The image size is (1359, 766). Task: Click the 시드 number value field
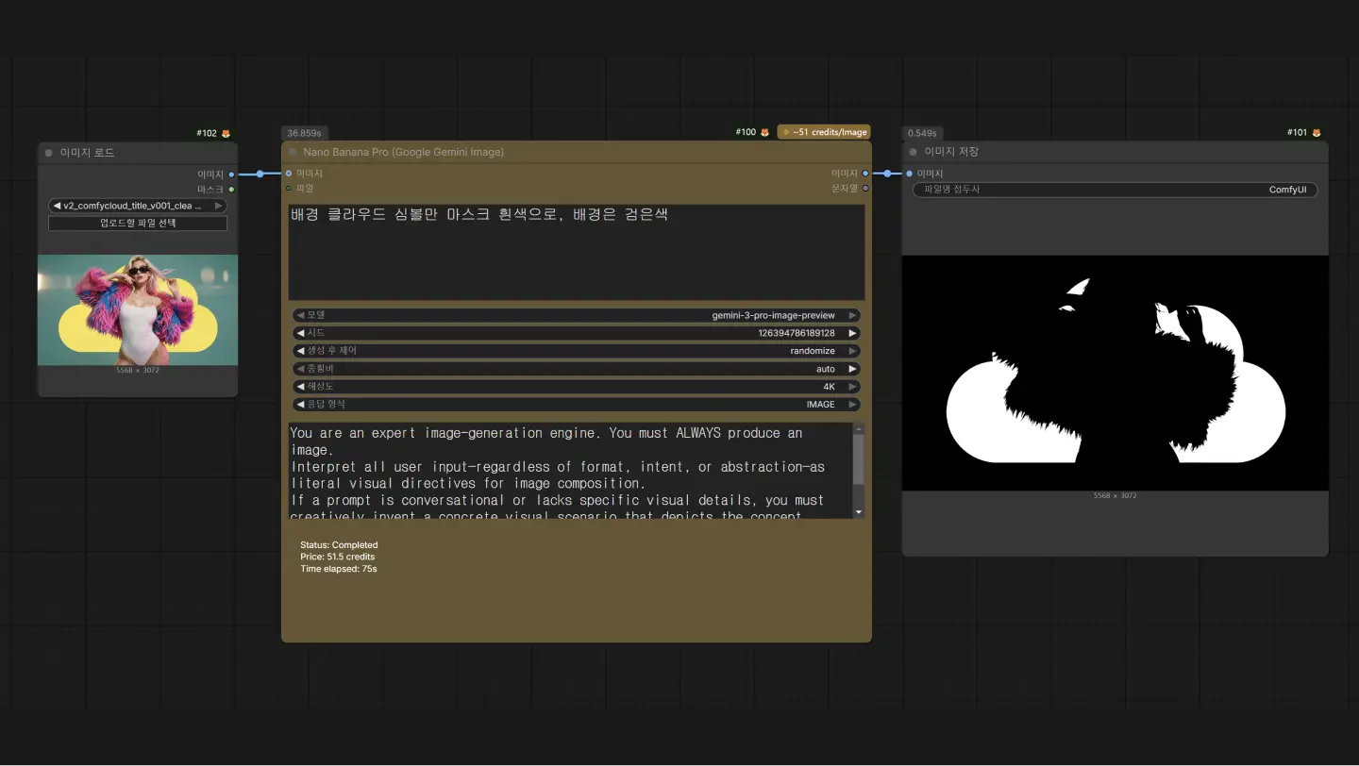coord(577,333)
